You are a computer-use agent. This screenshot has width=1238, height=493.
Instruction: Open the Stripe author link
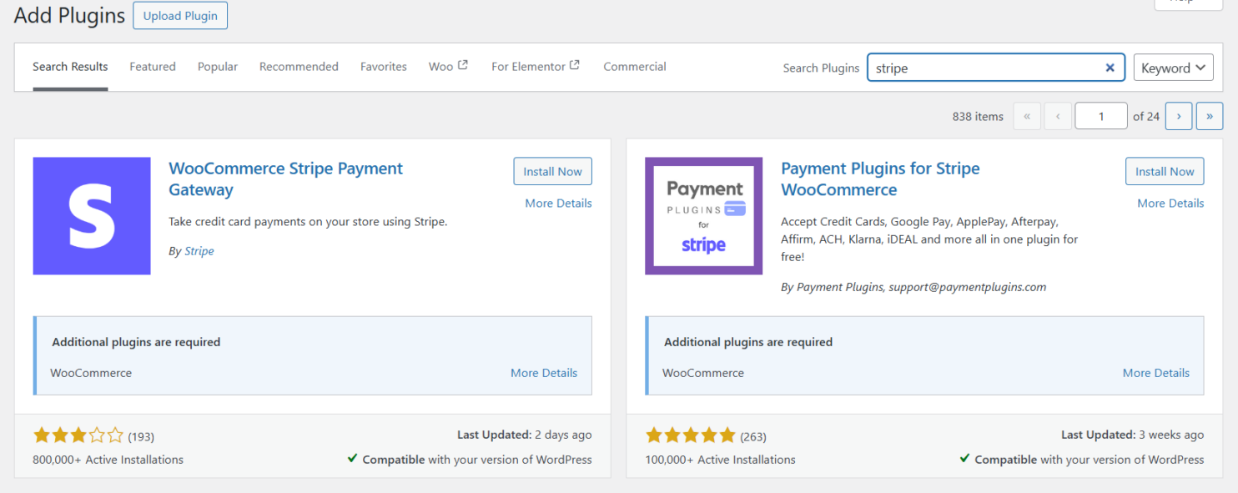pos(199,251)
